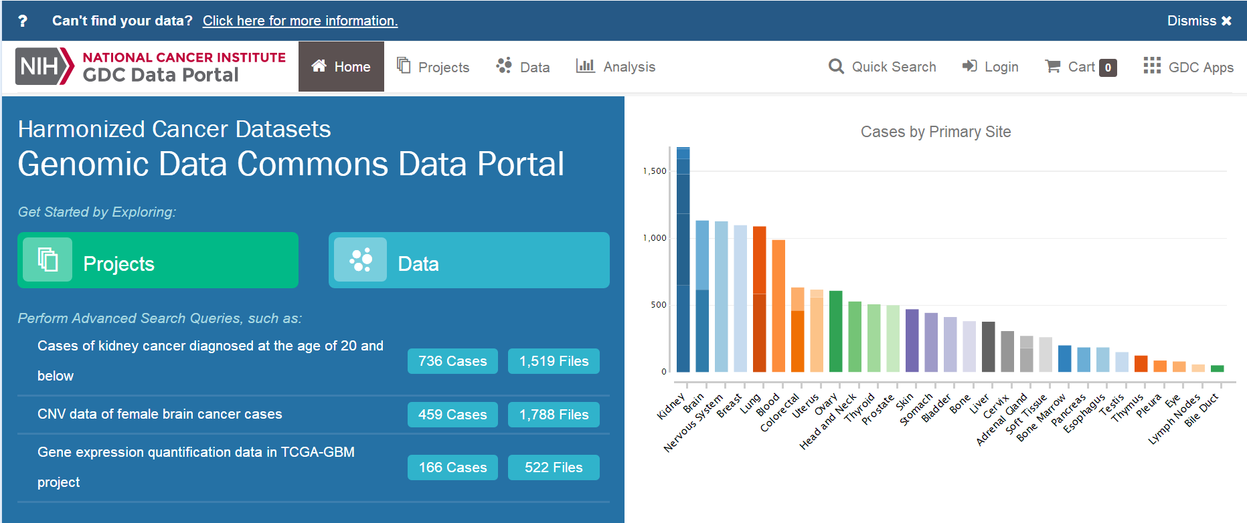Open NCI GDC Data Portal title link
This screenshot has height=523, width=1247.
pos(184,67)
